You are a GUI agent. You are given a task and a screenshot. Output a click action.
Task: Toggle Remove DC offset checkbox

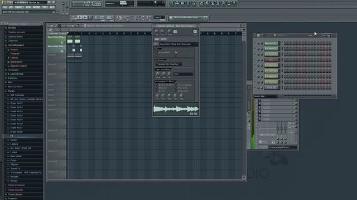click(x=157, y=85)
